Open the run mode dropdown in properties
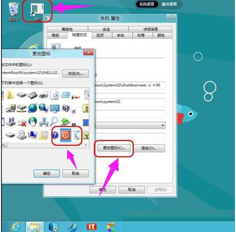 click(130, 125)
